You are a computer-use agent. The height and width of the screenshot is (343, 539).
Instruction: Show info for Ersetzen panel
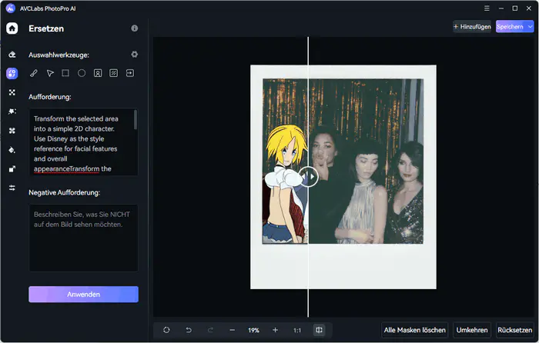135,28
